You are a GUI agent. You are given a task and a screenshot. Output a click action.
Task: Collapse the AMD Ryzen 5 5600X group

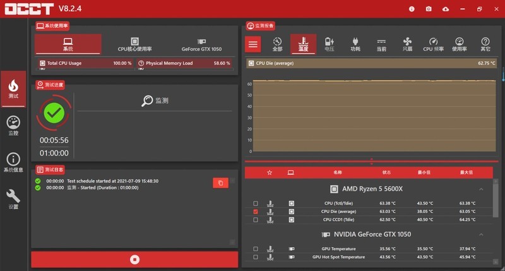point(481,189)
